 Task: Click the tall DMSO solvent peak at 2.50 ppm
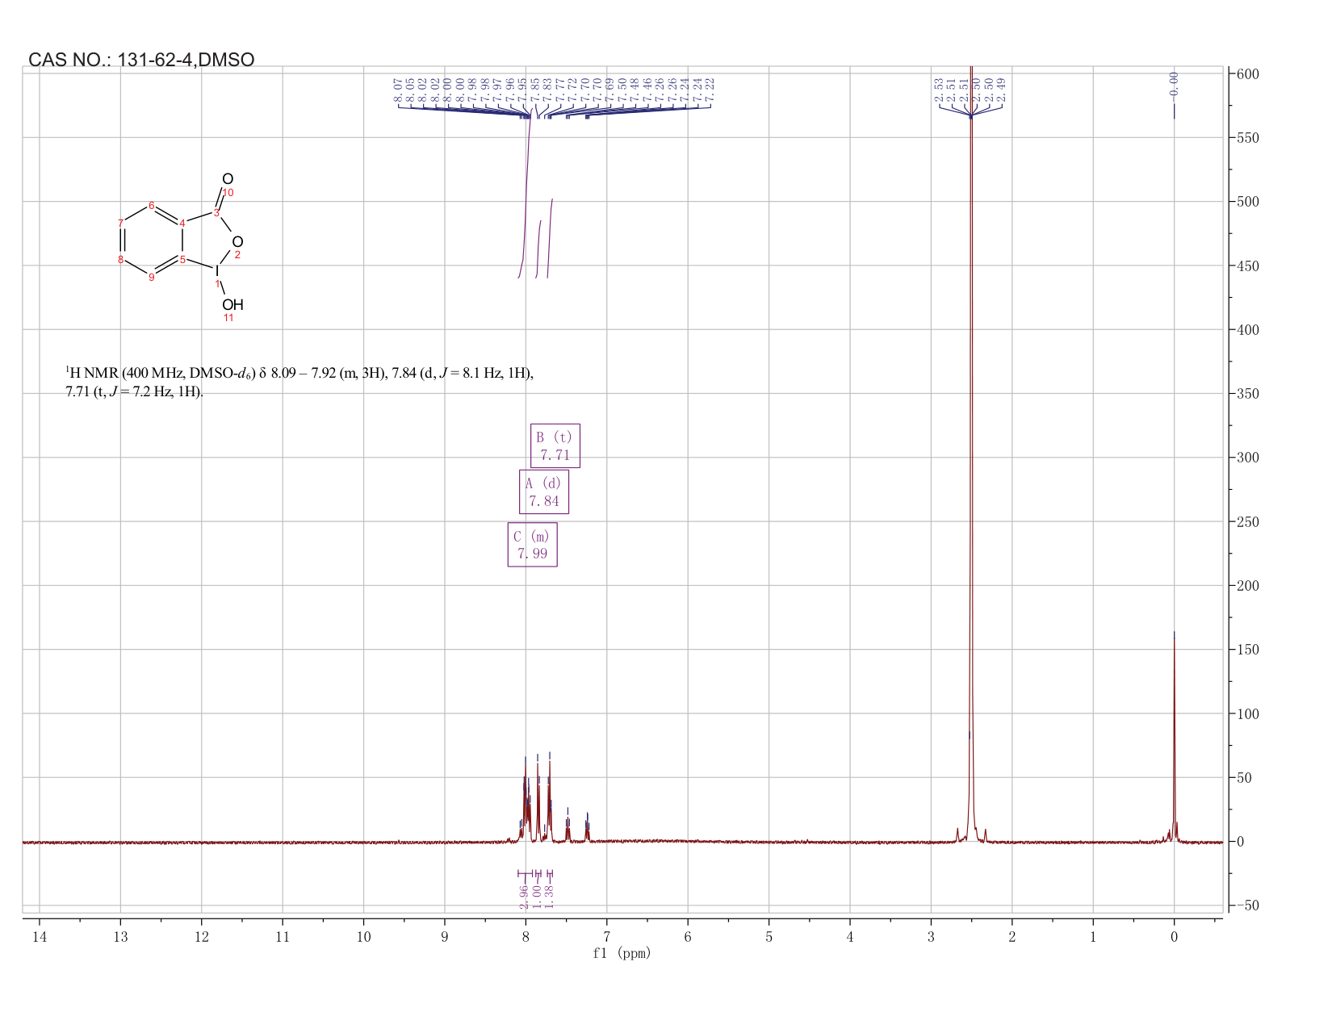tap(971, 452)
